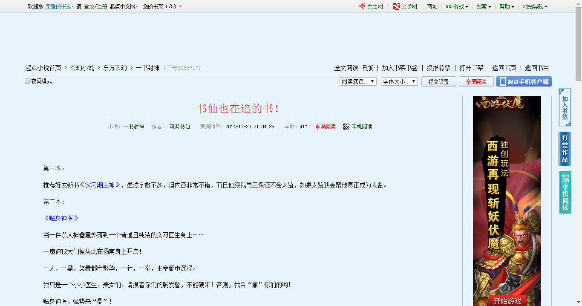Click the 注册 link
This screenshot has height=306, width=582.
[102, 6]
